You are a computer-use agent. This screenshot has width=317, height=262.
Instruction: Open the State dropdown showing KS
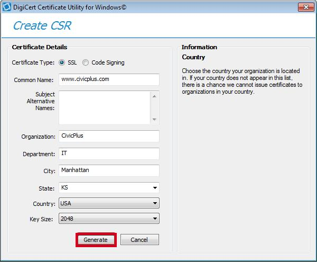[x=109, y=188]
